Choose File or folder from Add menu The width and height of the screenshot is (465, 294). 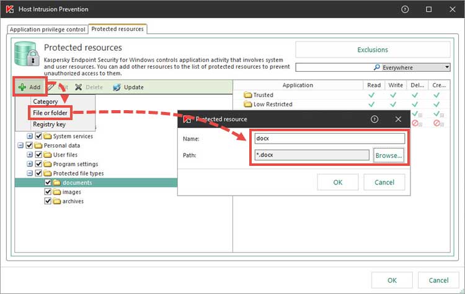(51, 113)
